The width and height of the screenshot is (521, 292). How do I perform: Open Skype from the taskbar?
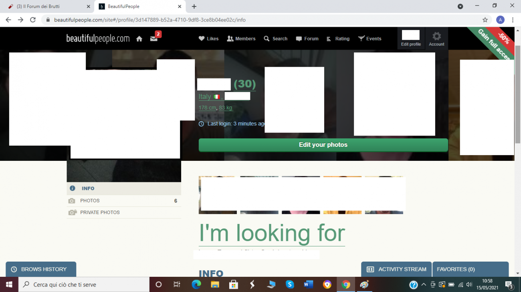290,284
